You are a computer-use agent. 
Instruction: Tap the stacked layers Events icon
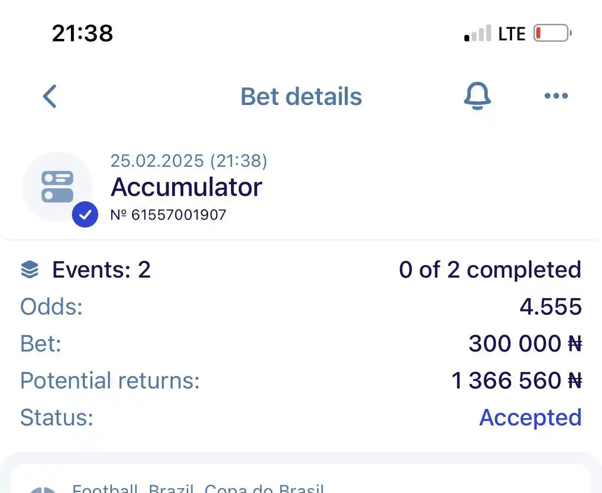[30, 270]
